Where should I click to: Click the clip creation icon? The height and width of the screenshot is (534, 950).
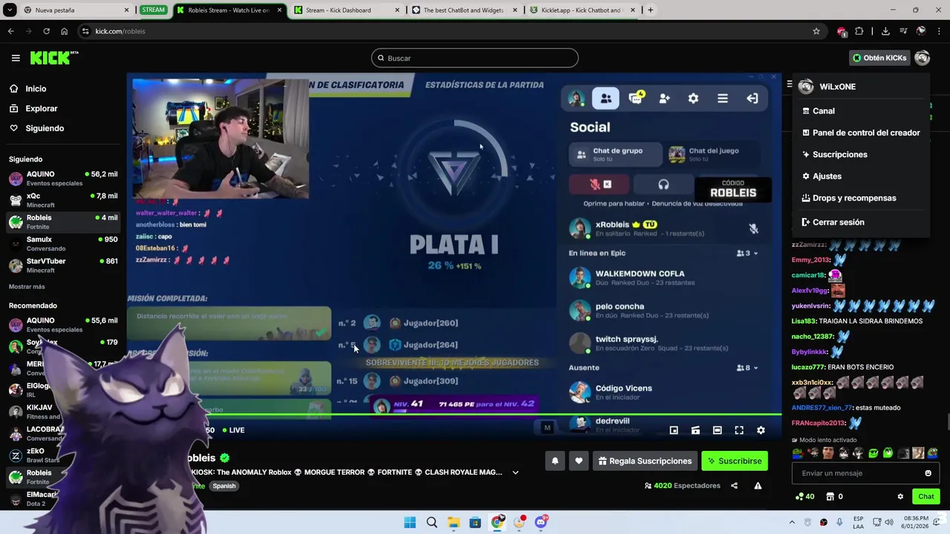point(695,430)
